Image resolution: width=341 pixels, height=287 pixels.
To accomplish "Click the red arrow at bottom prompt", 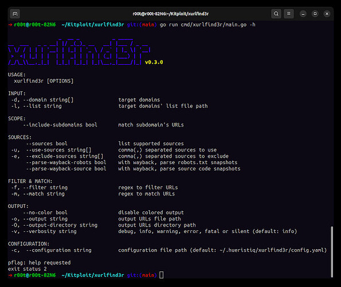I will pyautogui.click(x=10, y=276).
